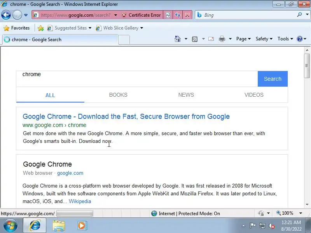This screenshot has height=233, width=311.
Task: Click the vertical scrollbar thumb
Action: (307, 66)
